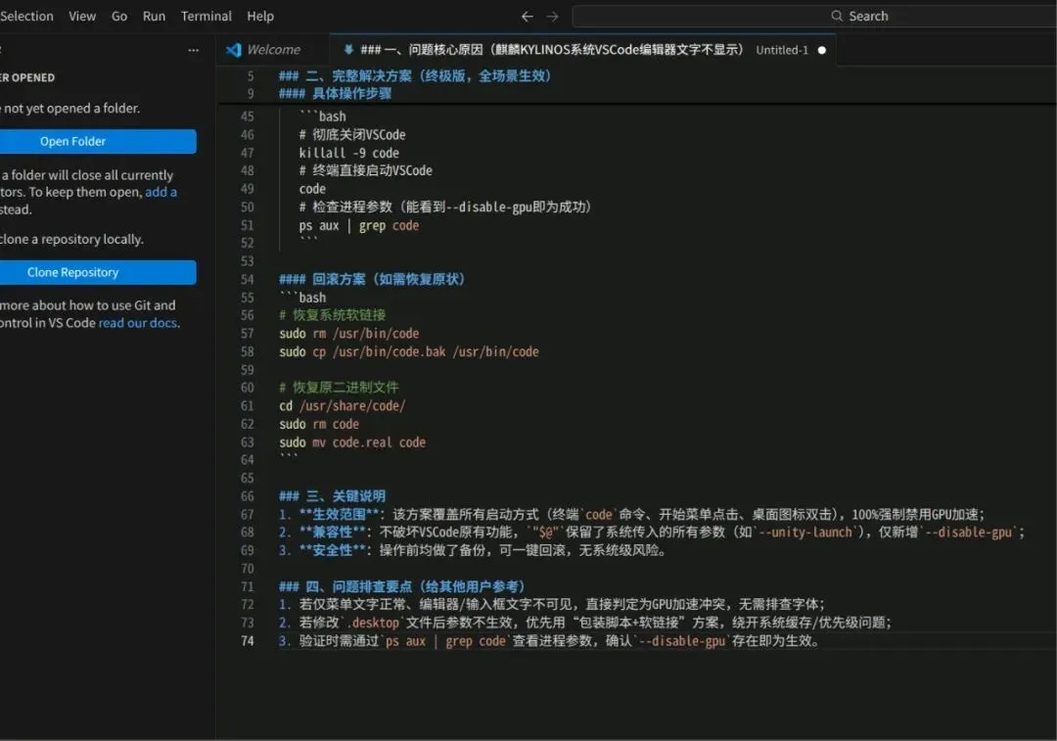1057x741 pixels.
Task: Click the line 'cd /usr/share/code/'
Action: (343, 406)
